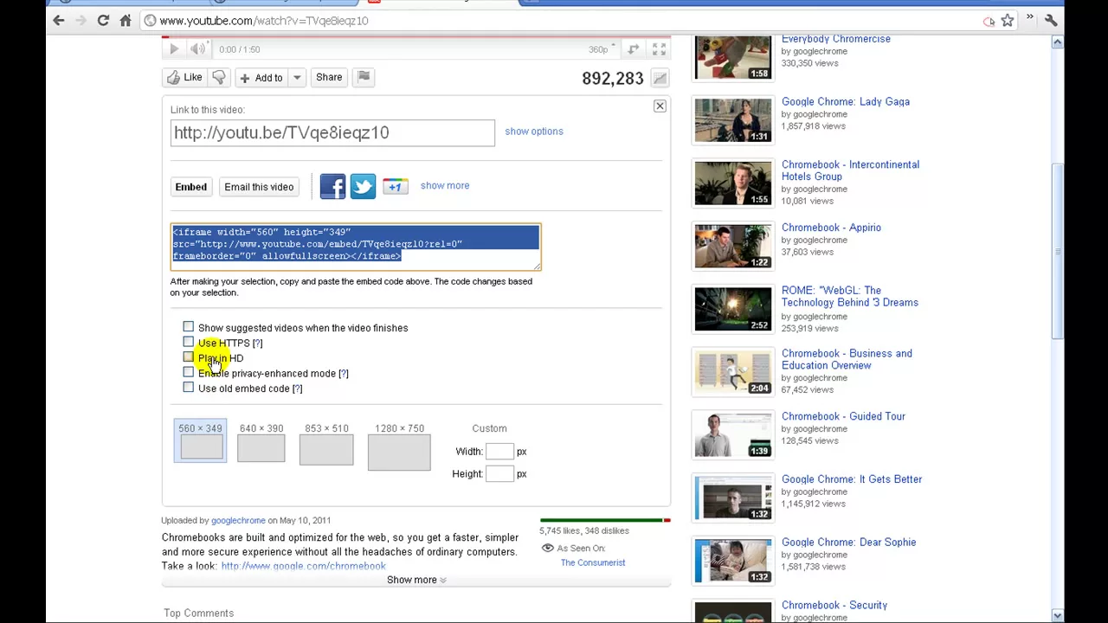Select the 560 × 349 embed size

[x=200, y=442]
